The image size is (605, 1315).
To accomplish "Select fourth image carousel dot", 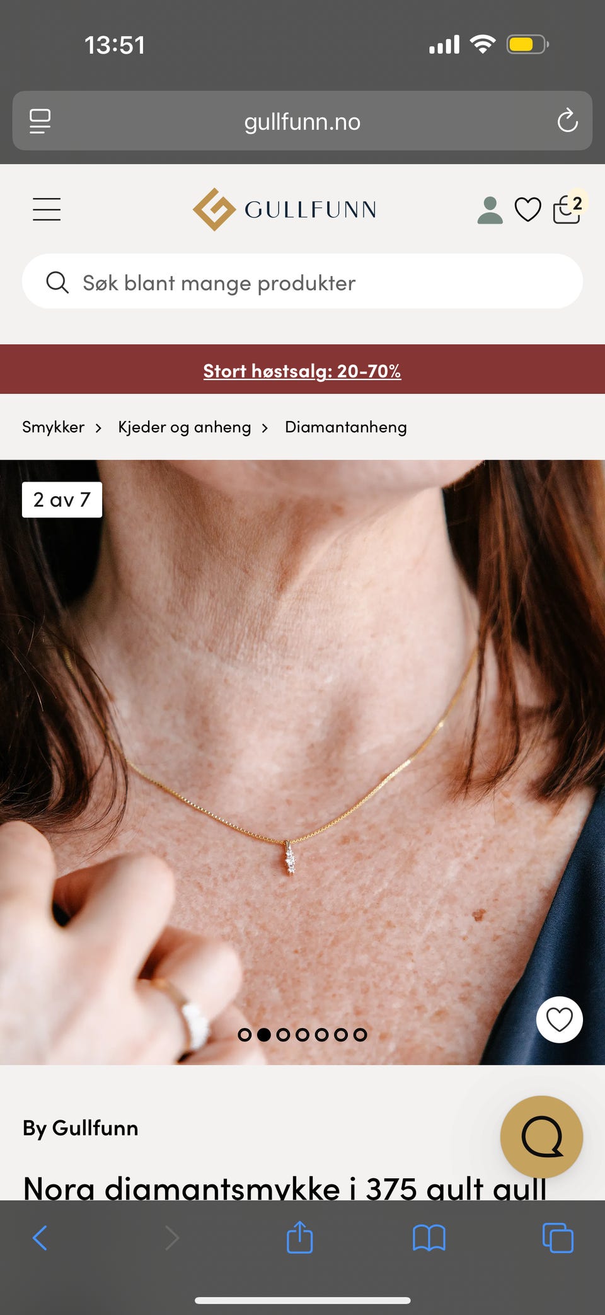I will click(x=302, y=1034).
